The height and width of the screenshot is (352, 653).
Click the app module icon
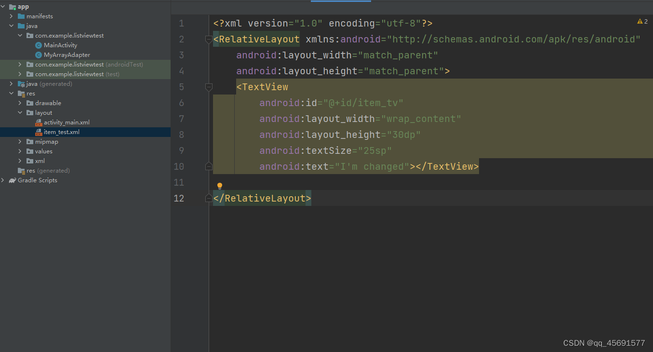click(13, 7)
